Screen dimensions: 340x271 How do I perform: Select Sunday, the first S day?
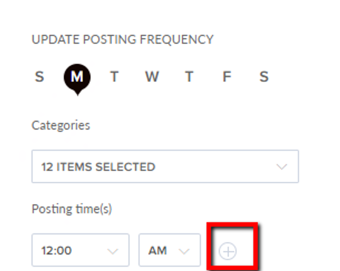(39, 77)
